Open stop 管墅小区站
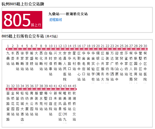155x129 pixels. coord(141,64)
